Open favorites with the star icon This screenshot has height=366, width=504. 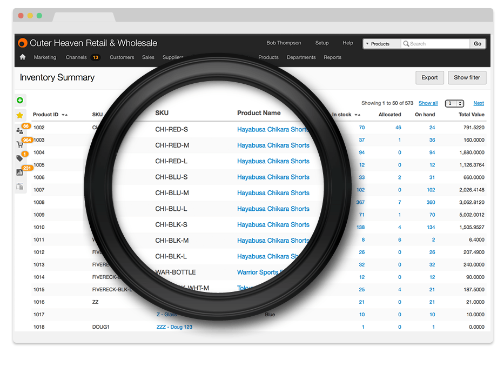click(19, 115)
